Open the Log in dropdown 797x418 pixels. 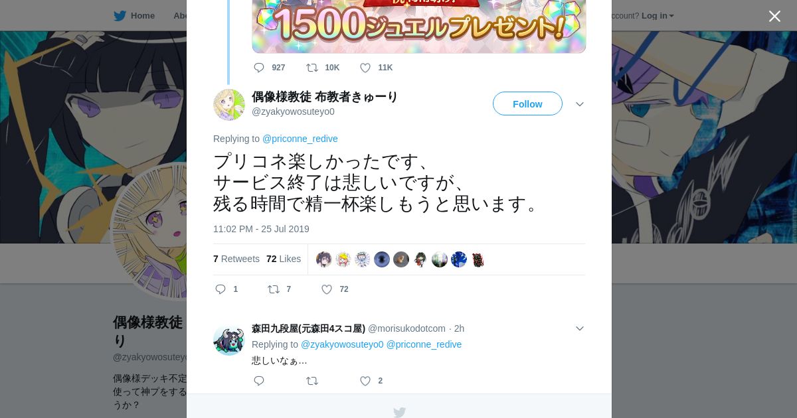658,16
